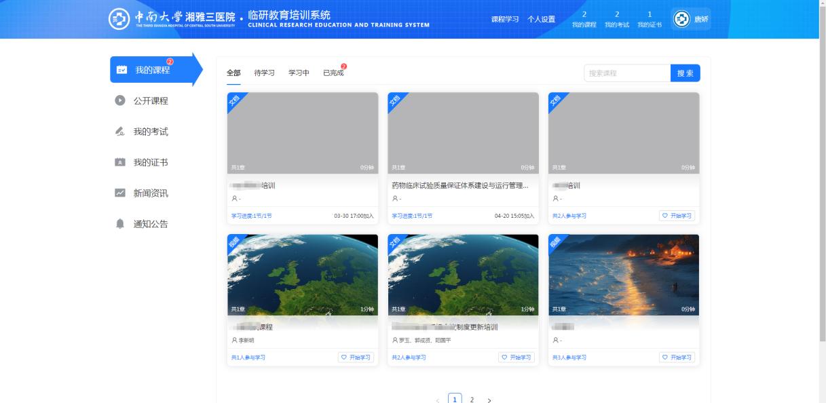Image resolution: width=826 pixels, height=403 pixels.
Task: Click the 新闻资讯 chart icon in sidebar
Action: [121, 193]
